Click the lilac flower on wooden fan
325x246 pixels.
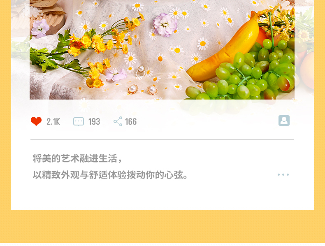tap(40, 28)
